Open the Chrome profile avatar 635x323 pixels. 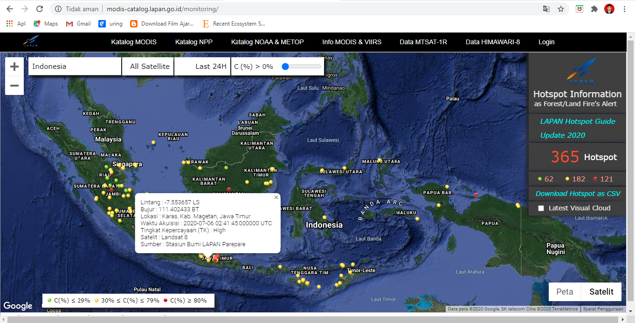pos(609,9)
